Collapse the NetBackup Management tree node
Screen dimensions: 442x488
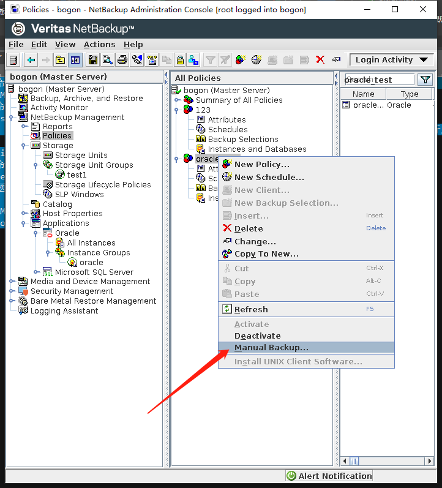pos(11,118)
